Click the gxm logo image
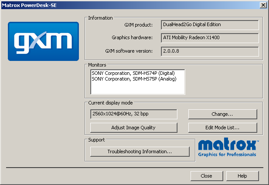The image size is (269, 185). [44, 41]
